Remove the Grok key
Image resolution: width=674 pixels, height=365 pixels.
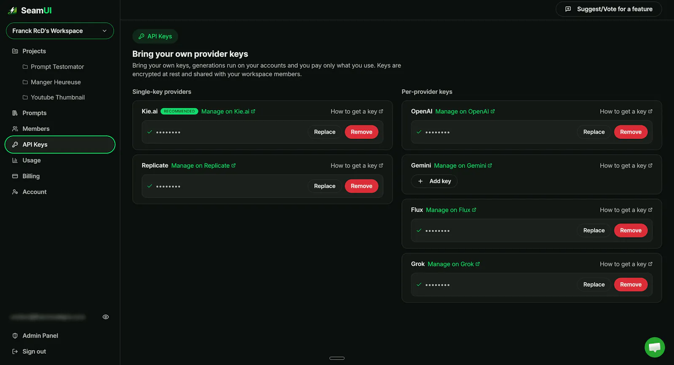(631, 285)
